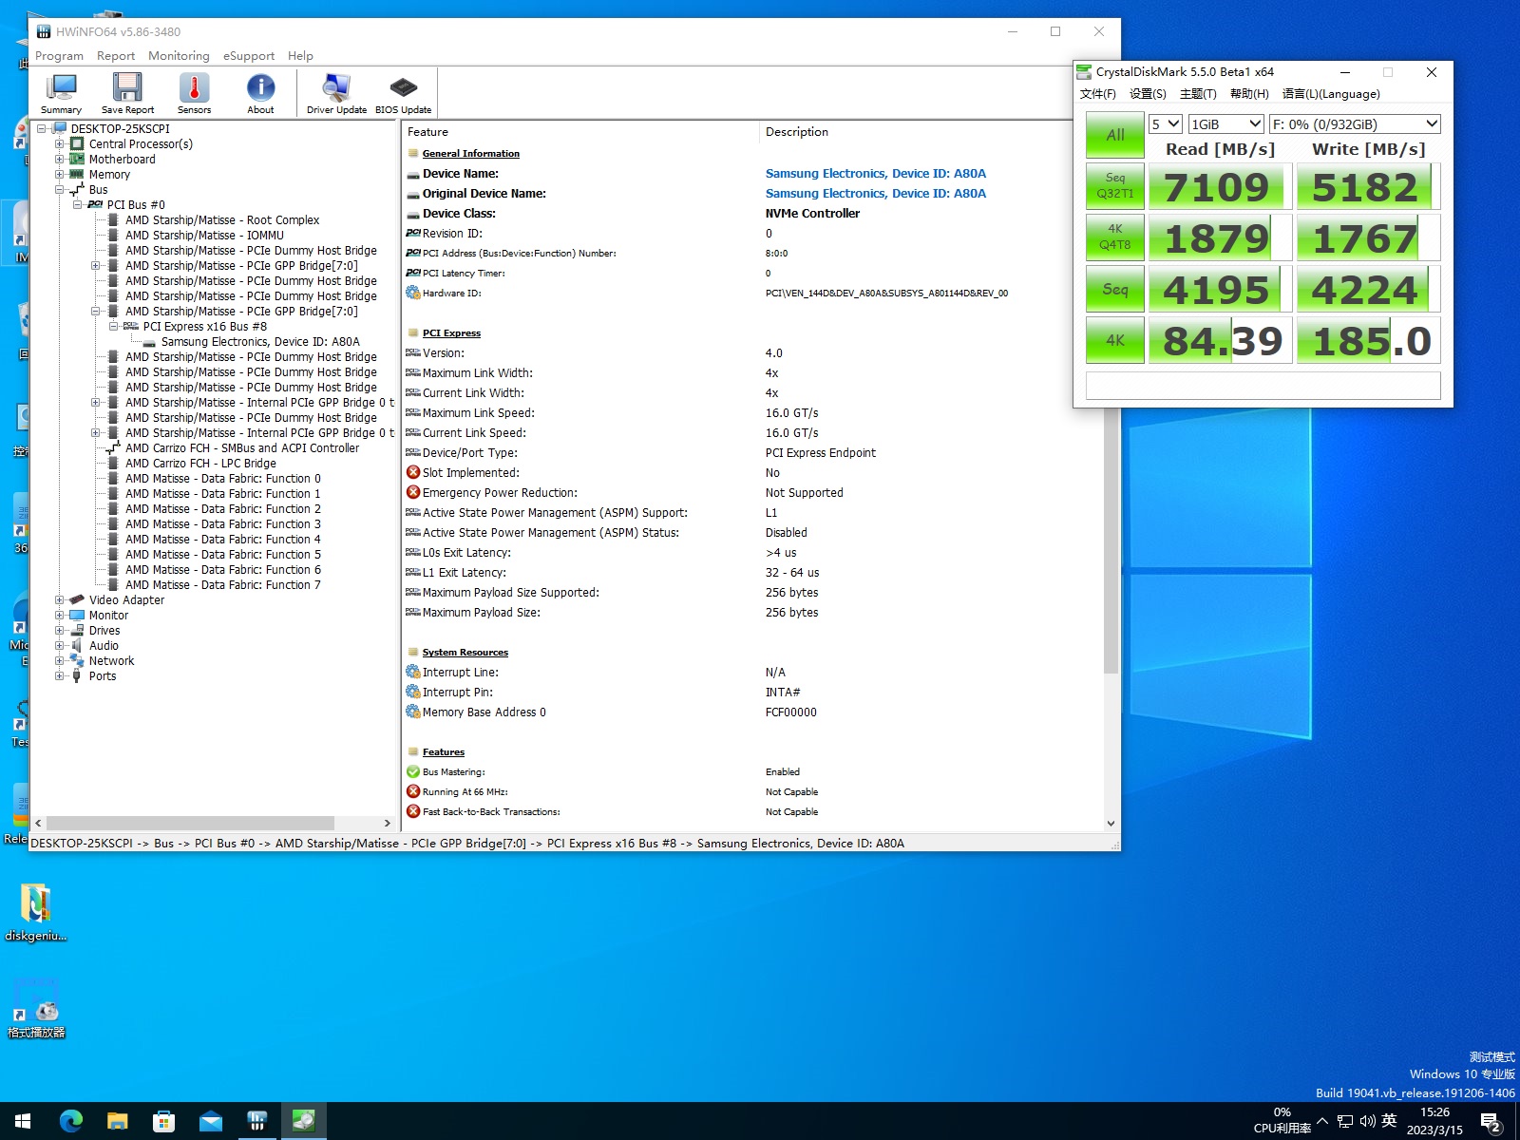Expand the Audio tree node
The width and height of the screenshot is (1520, 1140).
coord(59,646)
